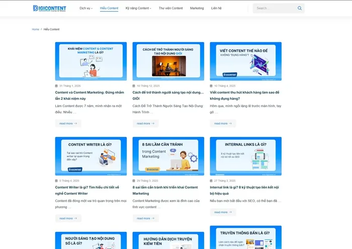Click the search magnifier icon
This screenshot has height=249, width=352.
[300, 9]
